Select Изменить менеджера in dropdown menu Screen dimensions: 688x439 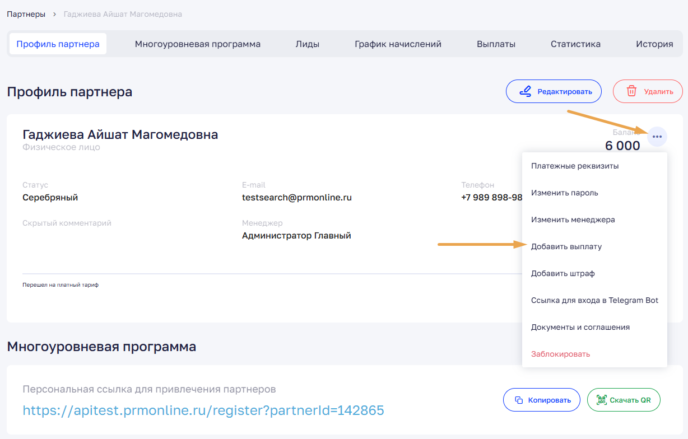click(x=573, y=219)
